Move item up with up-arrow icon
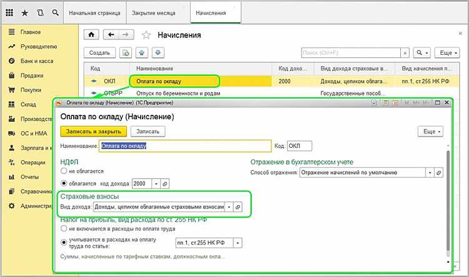Viewport: 469px width, 277px height. 142,53
